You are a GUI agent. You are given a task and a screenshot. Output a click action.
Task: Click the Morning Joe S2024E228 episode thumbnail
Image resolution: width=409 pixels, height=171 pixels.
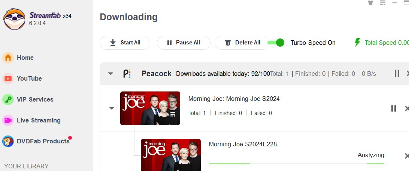pos(171,155)
